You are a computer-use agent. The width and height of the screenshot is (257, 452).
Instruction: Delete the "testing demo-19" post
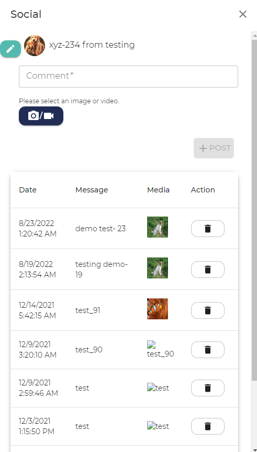[208, 270]
